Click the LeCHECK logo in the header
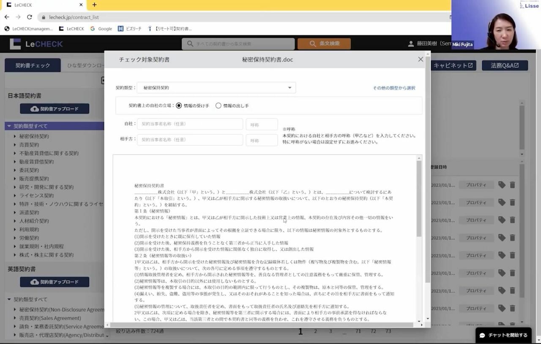Viewport: 541px width, 344px height. (x=36, y=44)
